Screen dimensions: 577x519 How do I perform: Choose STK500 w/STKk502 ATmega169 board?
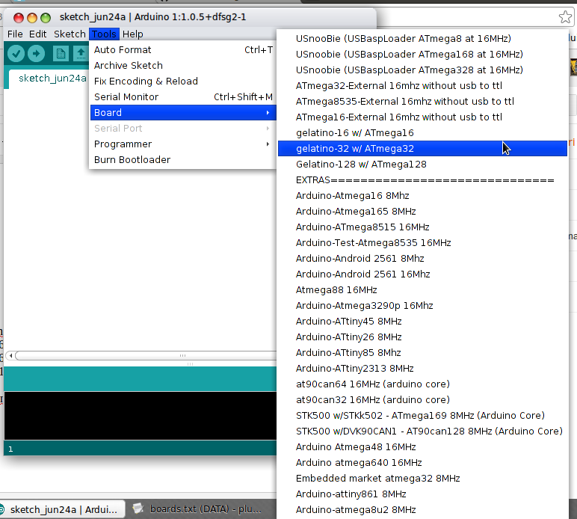click(x=422, y=416)
